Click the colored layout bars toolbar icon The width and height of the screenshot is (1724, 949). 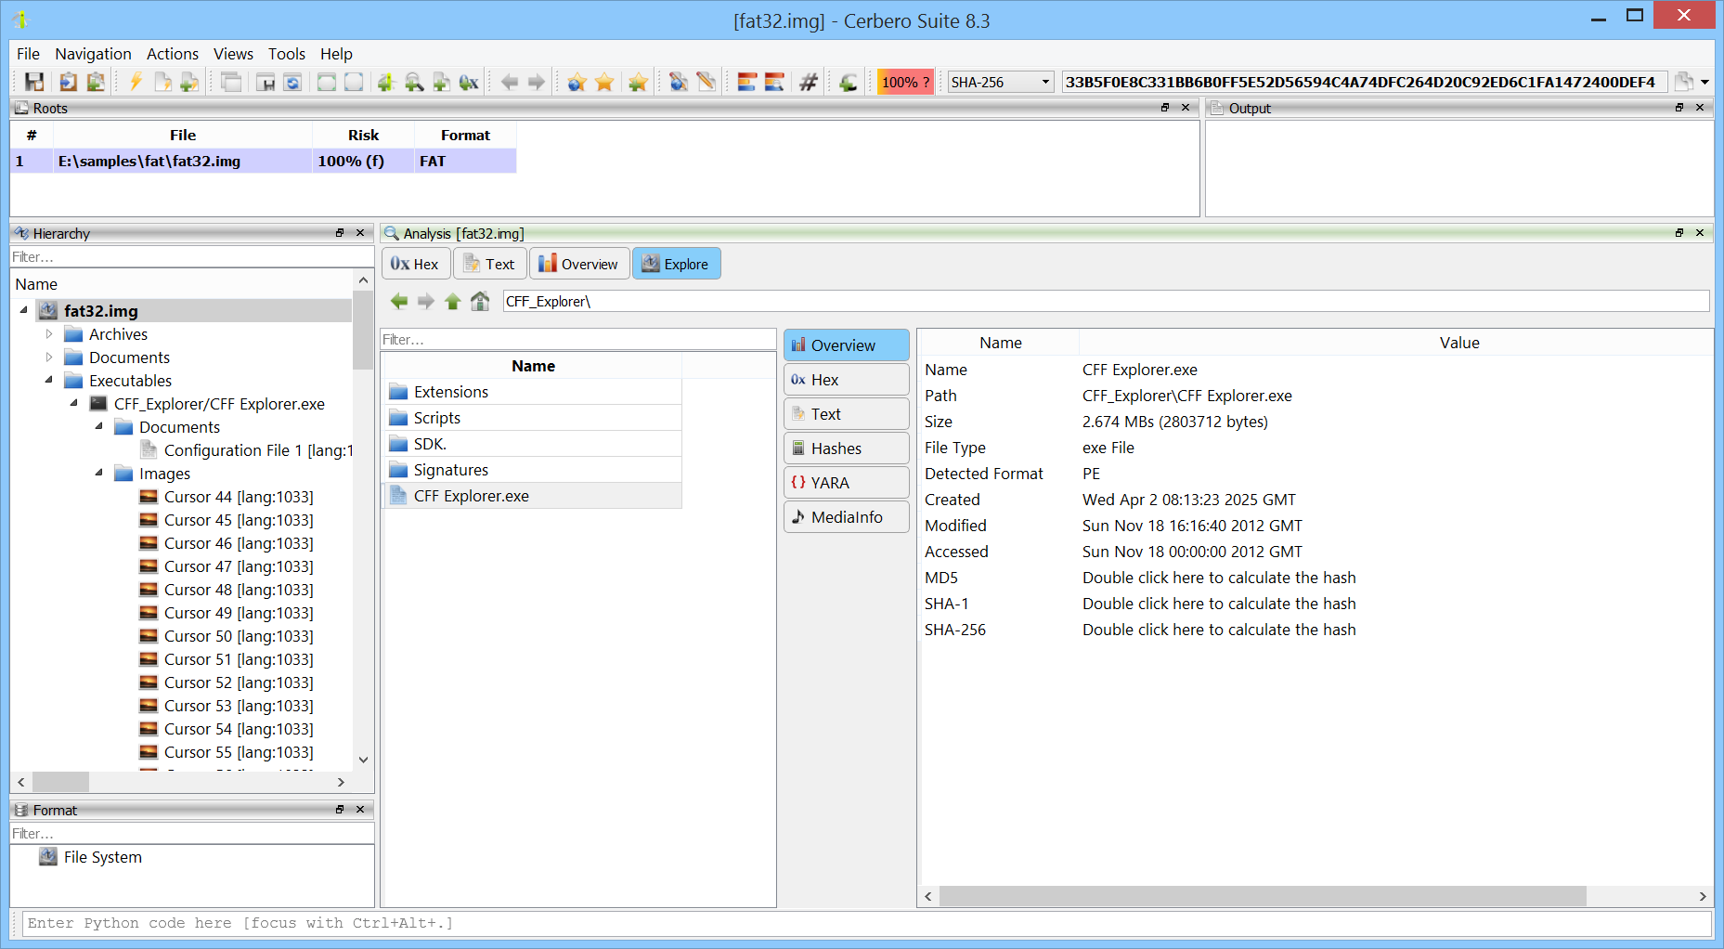[747, 82]
